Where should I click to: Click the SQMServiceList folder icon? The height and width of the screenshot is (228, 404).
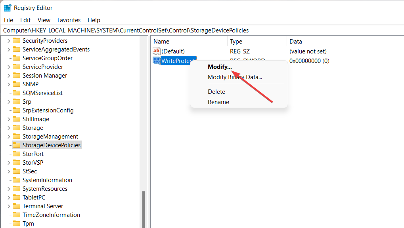tap(17, 93)
